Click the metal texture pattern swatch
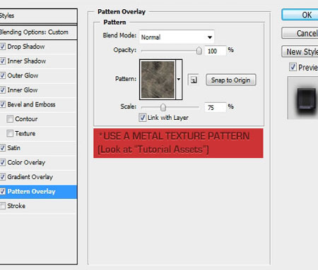The height and width of the screenshot is (270, 318). pos(158,80)
